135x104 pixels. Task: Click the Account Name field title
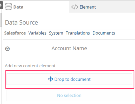point(69,48)
